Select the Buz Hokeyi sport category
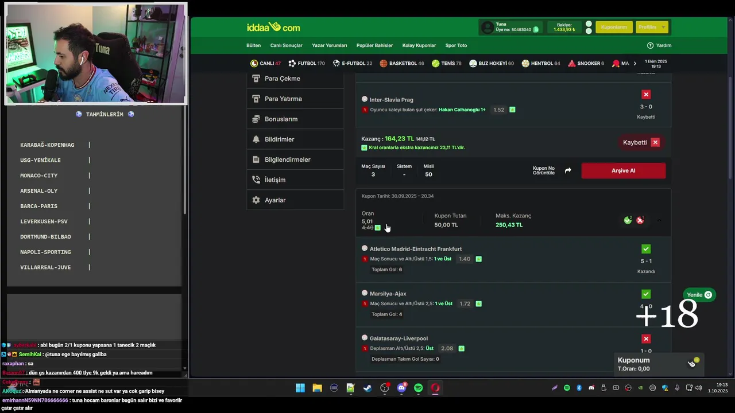735x413 pixels. point(492,63)
